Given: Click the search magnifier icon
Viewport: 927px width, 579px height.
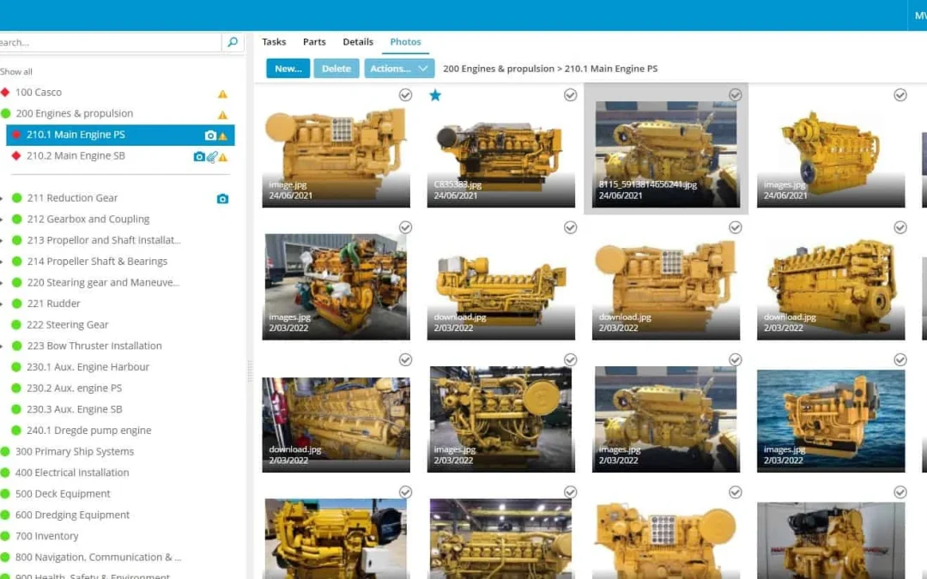Looking at the screenshot, I should click(x=232, y=42).
